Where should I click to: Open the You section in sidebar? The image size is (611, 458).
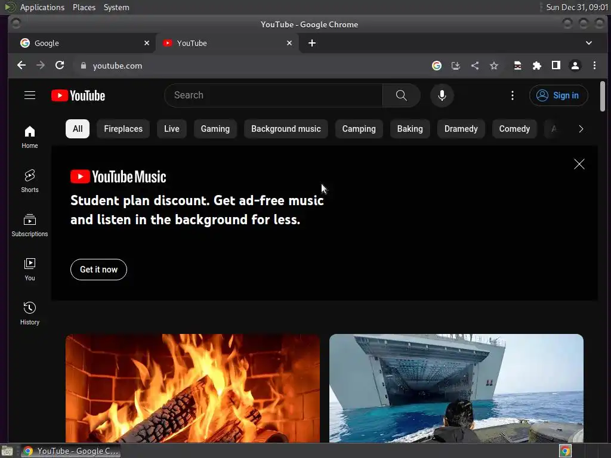(x=30, y=270)
